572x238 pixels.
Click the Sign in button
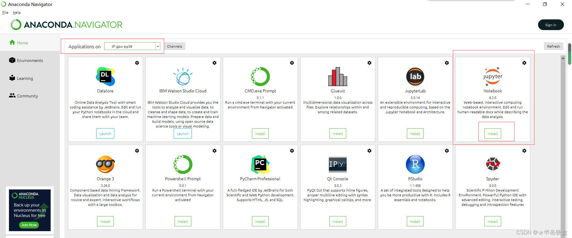551,25
